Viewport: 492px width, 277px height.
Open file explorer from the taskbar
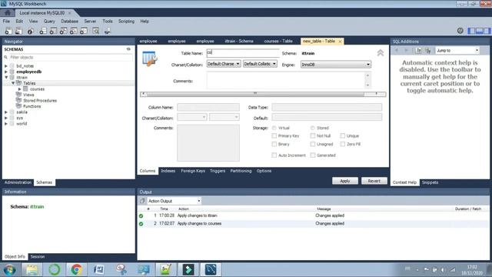point(32,269)
